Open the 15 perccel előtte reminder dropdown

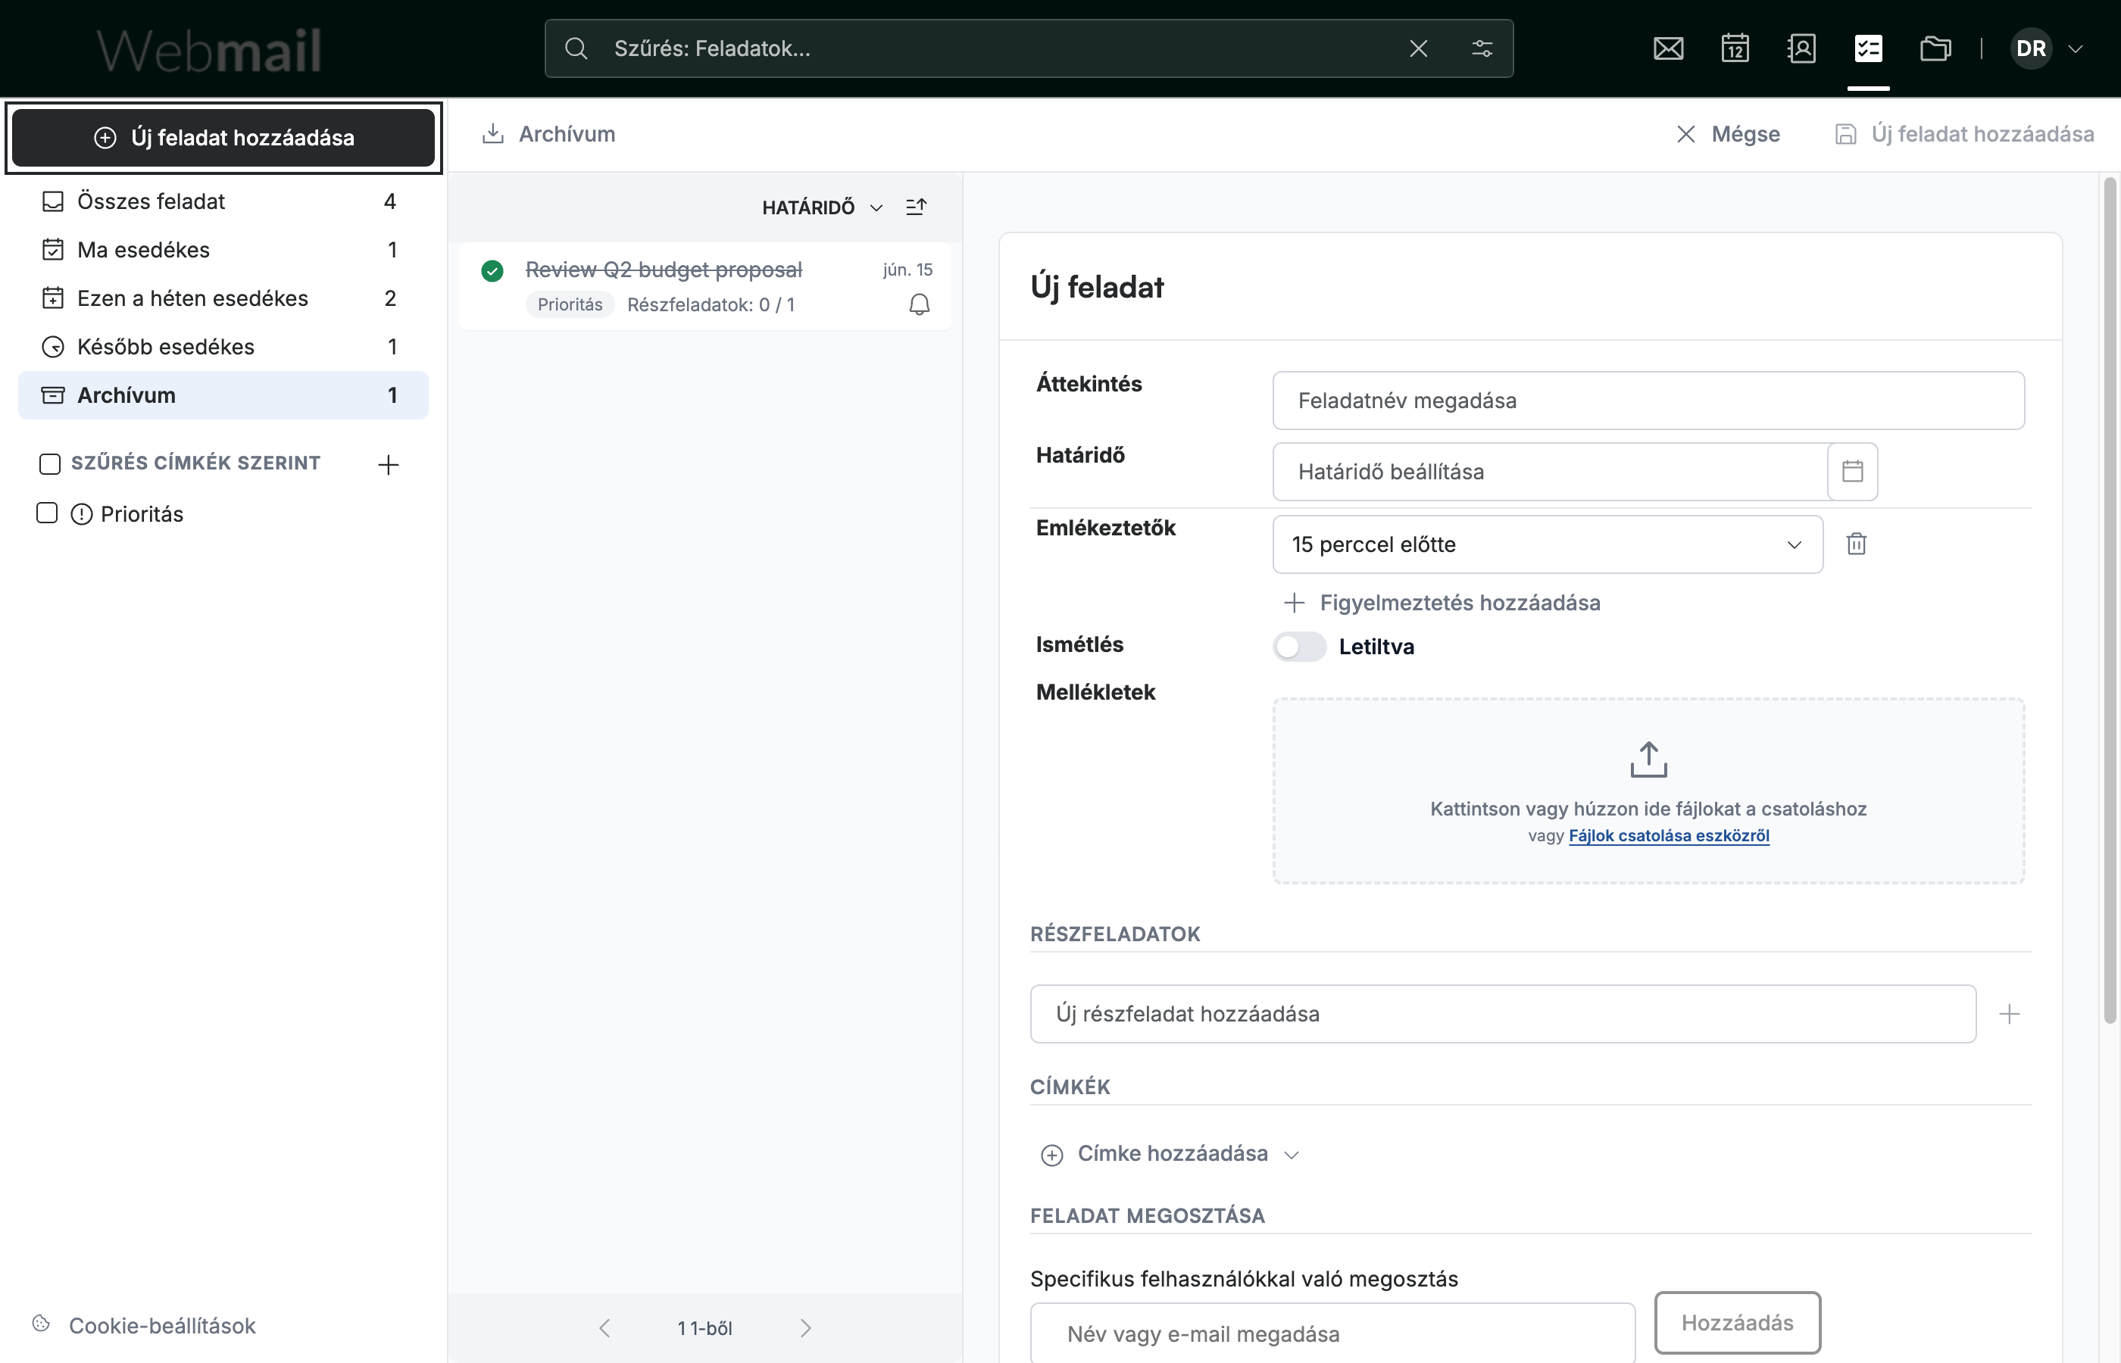click(x=1548, y=544)
